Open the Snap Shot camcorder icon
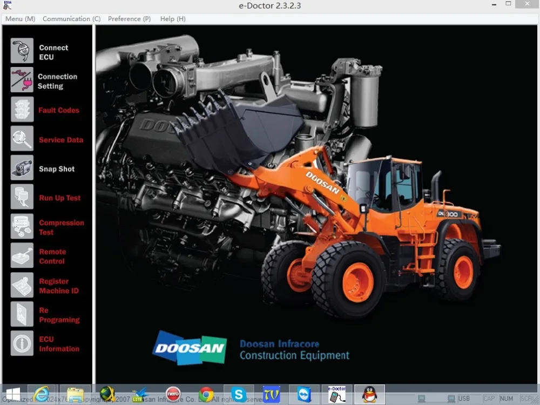Screen dimensions: 540x405 click(21, 168)
